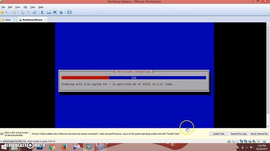This screenshot has height=151, width=270.
Task: Click the Never Remind Me button
Action: (259, 134)
